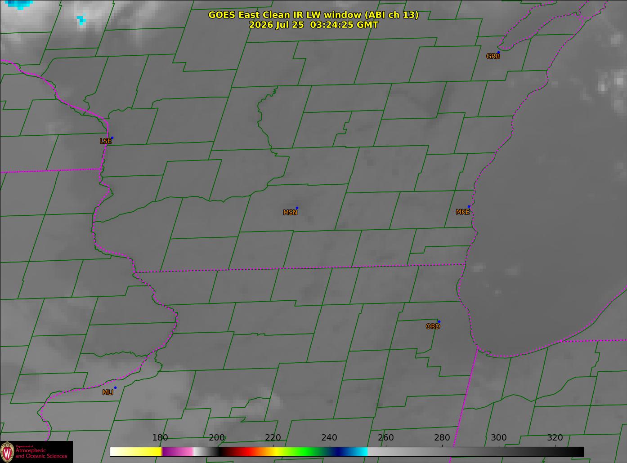Click the 300 tick label on colorbar

[498, 438]
